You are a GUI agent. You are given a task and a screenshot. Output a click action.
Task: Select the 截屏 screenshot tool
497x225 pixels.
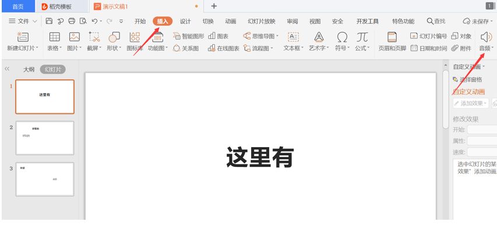pyautogui.click(x=94, y=42)
